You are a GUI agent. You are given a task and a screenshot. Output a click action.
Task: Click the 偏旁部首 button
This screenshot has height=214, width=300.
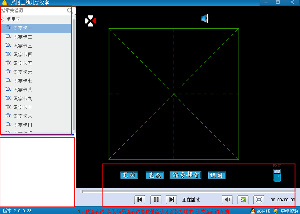[x=185, y=175]
